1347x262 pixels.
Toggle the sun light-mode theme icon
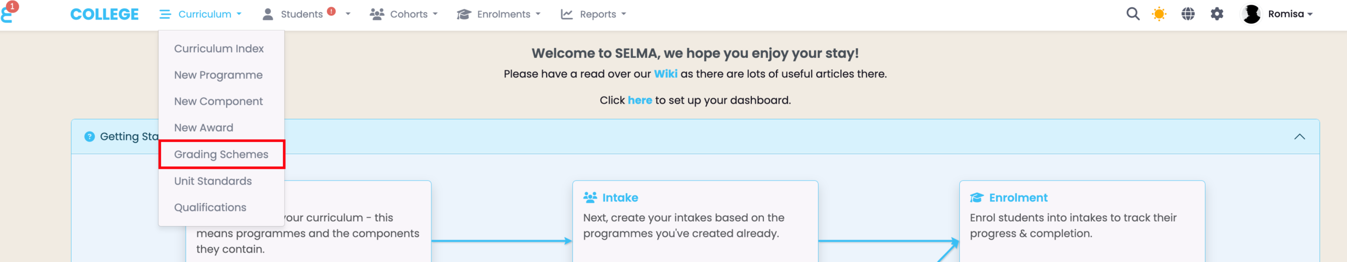1159,14
